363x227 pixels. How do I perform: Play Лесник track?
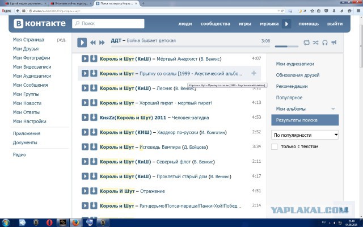(x=85, y=88)
